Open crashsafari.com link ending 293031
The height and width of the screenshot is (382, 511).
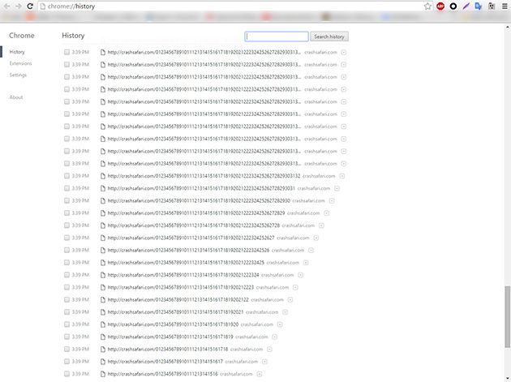pos(201,188)
